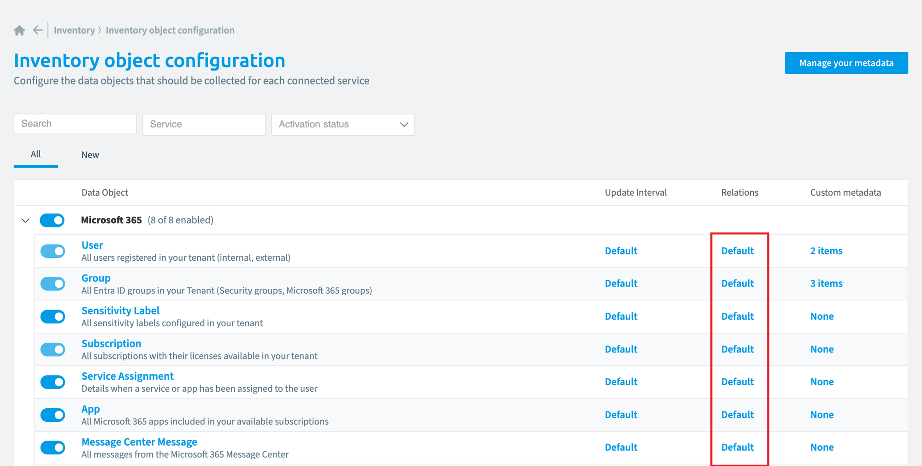922x466 pixels.
Task: Toggle the User data object switch
Action: pyautogui.click(x=53, y=251)
